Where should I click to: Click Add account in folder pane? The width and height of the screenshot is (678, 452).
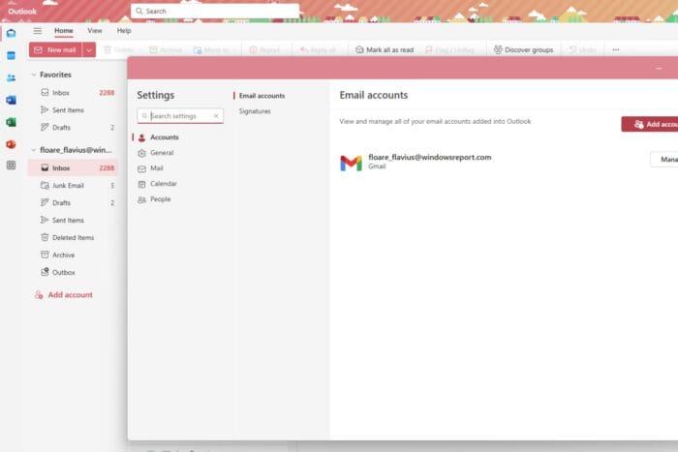click(x=64, y=294)
